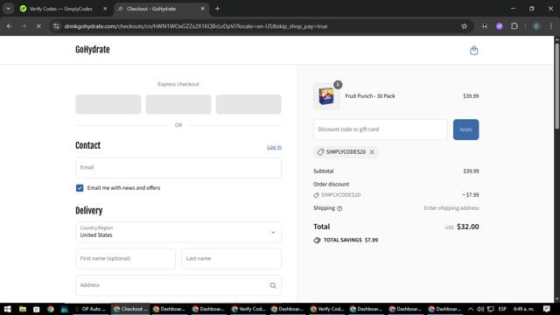Open the Chrome profile avatar

(x=536, y=26)
